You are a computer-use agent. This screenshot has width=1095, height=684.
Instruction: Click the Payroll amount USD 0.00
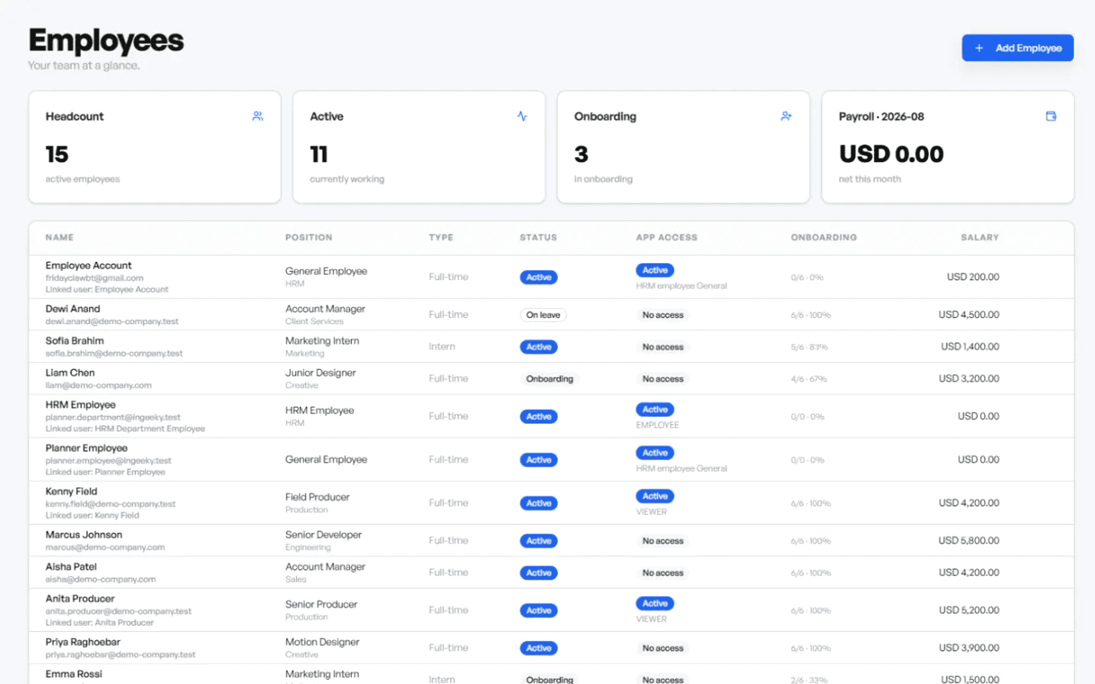pos(891,154)
